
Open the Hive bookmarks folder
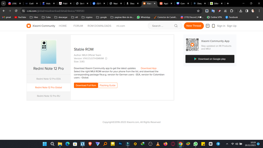(x=34, y=17)
